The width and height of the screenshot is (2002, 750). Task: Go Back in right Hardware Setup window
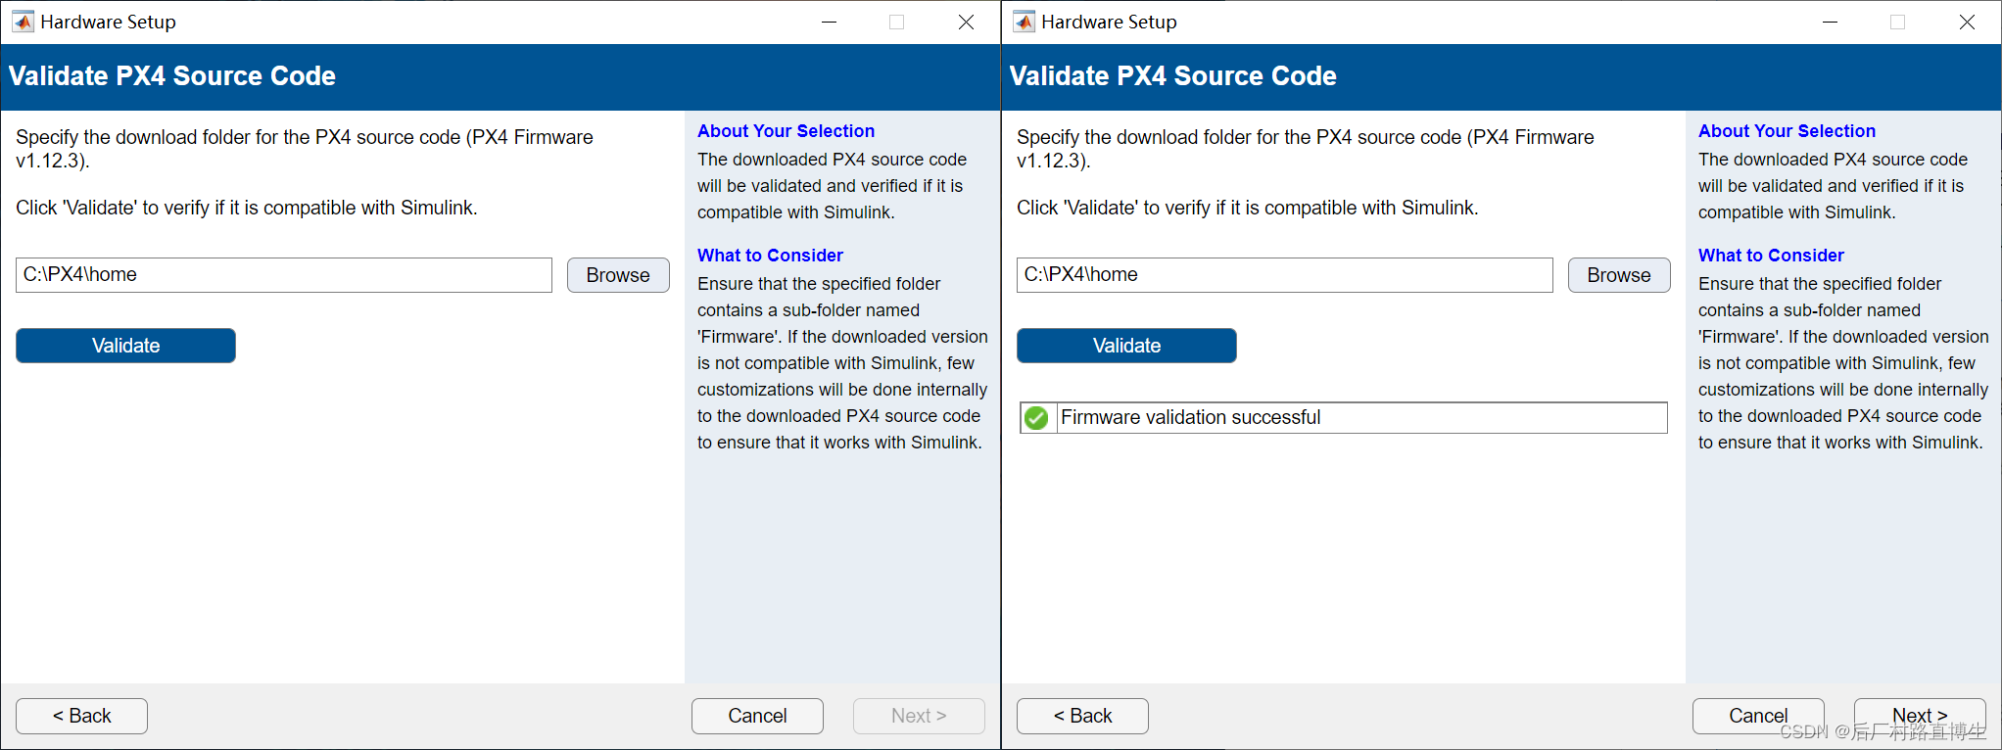click(x=1082, y=716)
